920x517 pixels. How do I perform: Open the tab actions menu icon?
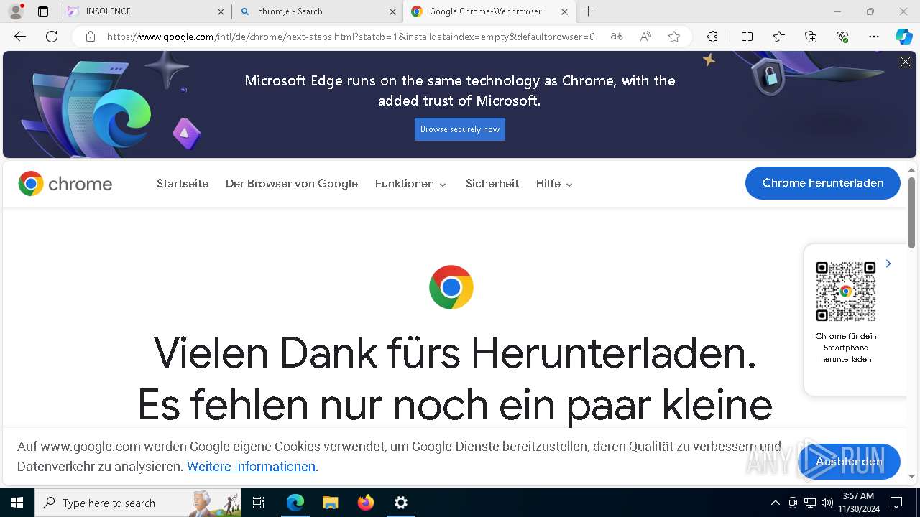pyautogui.click(x=43, y=11)
